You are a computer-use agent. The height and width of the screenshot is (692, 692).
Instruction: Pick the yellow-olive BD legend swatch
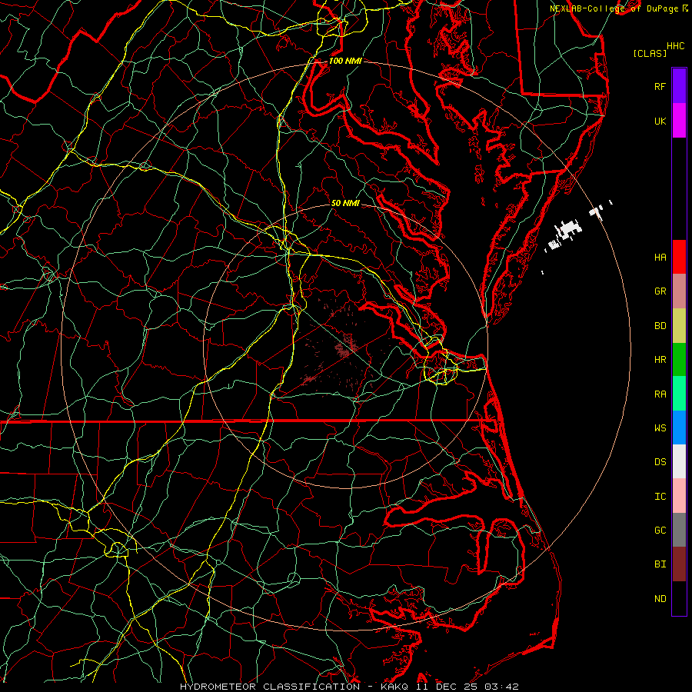679,326
